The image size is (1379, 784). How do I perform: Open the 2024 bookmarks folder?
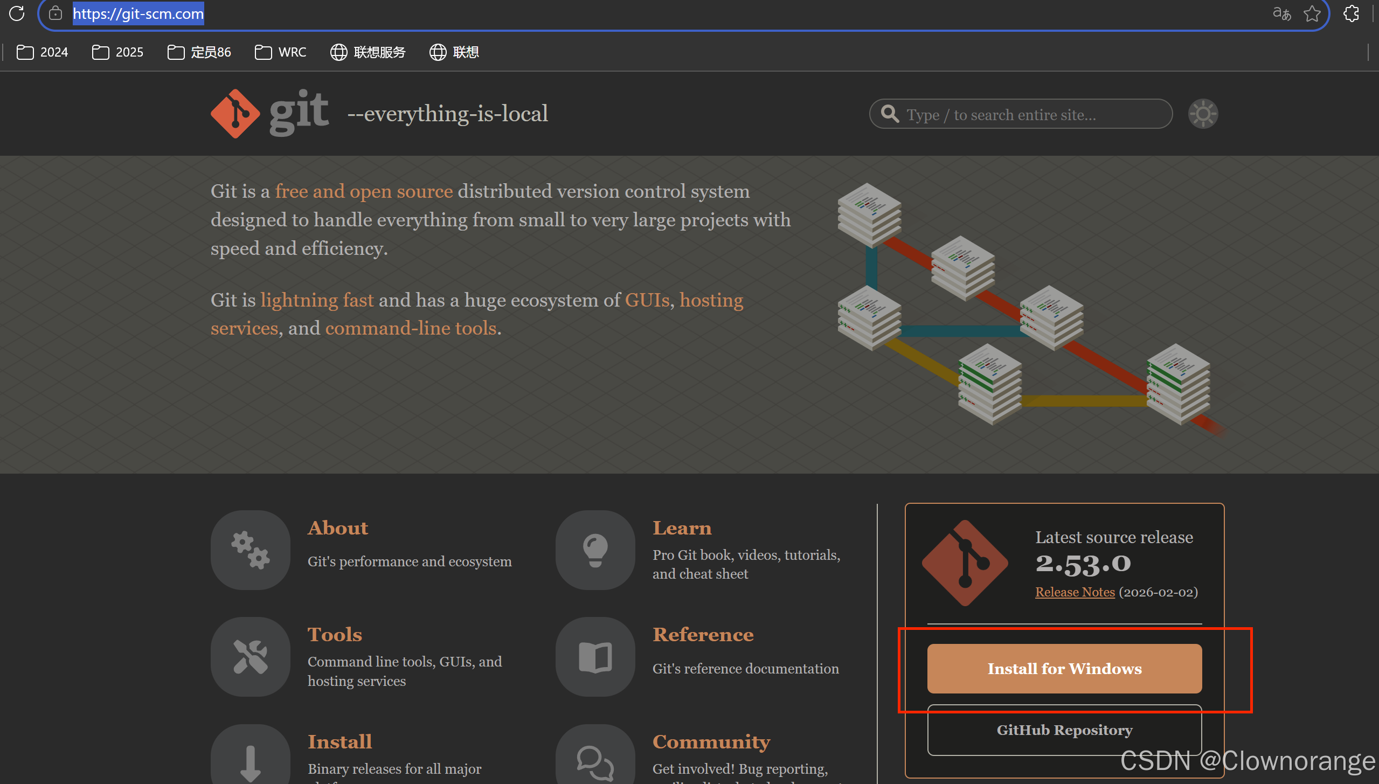[43, 52]
